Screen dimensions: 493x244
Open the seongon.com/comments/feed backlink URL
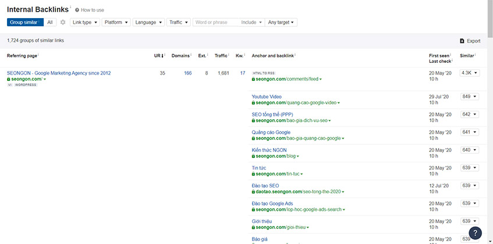click(287, 79)
